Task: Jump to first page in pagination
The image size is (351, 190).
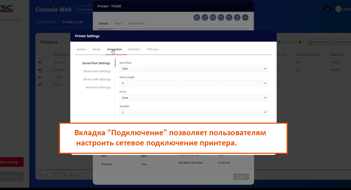Action: pyautogui.click(x=40, y=175)
